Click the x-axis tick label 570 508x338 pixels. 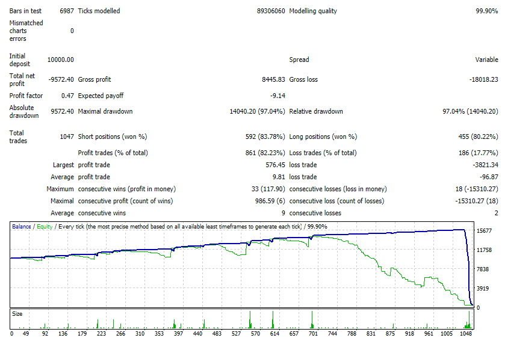pos(255,333)
